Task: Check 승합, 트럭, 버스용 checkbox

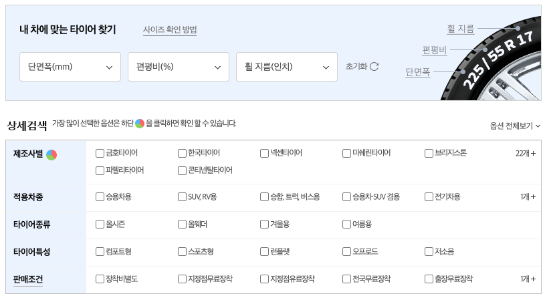Action: [x=265, y=197]
